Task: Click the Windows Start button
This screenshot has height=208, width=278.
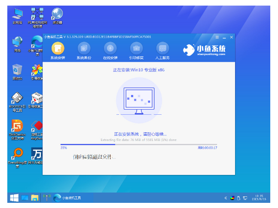Action: coord(14,198)
